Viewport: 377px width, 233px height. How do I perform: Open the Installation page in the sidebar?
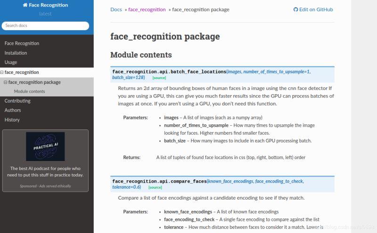[16, 53]
